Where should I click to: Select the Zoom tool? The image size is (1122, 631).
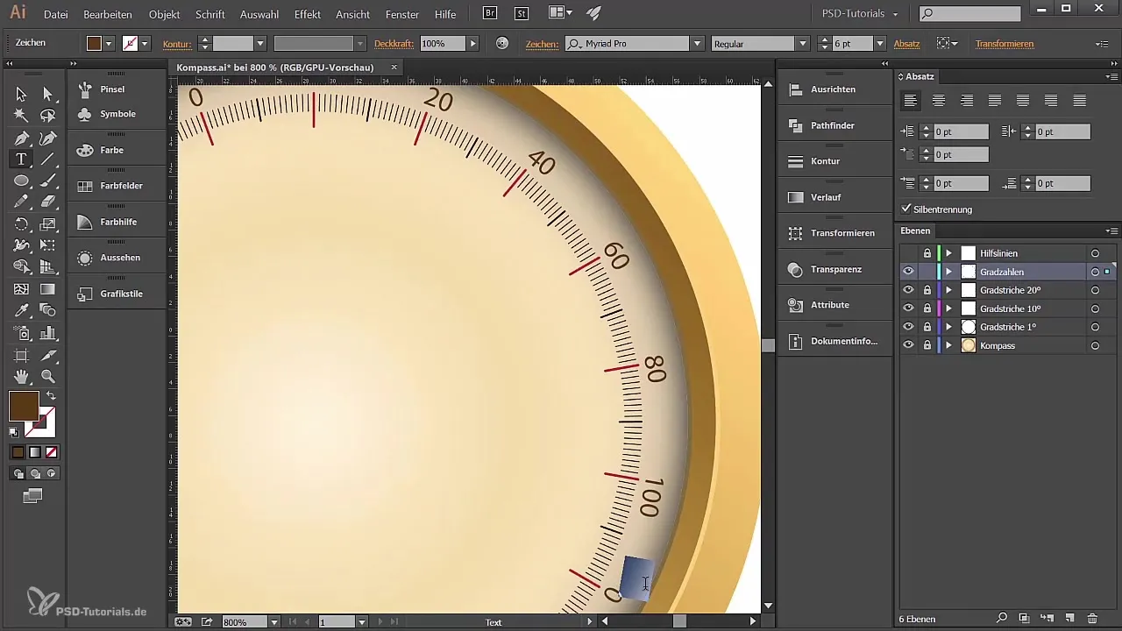coord(48,377)
